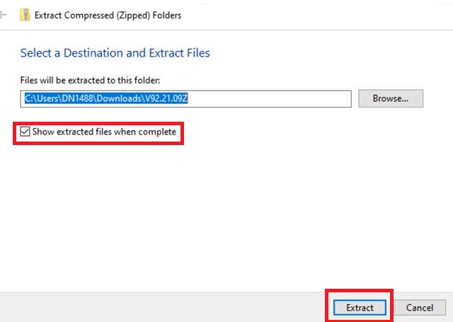
Task: Click the 'Files will be extracted to this folder' label
Action: click(x=85, y=81)
